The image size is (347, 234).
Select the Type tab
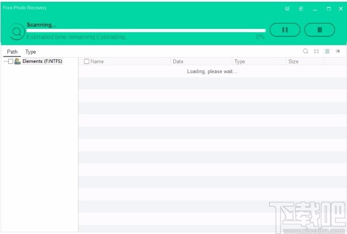point(31,52)
